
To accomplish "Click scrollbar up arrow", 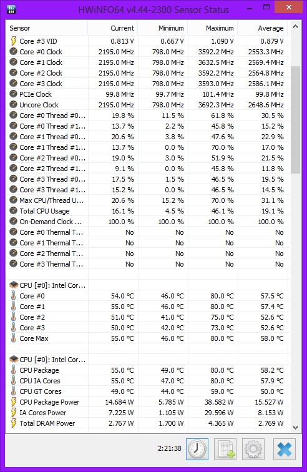I will [x=295, y=26].
